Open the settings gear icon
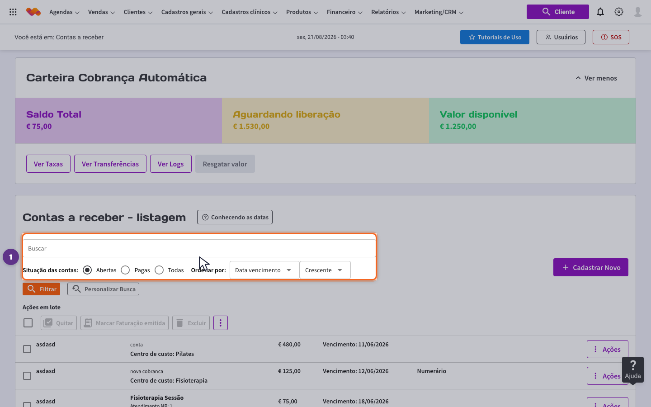 click(x=619, y=12)
